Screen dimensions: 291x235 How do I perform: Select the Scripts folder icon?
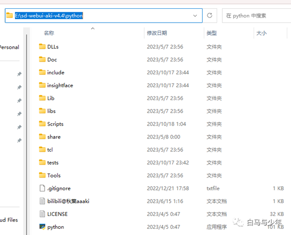coord(42,124)
